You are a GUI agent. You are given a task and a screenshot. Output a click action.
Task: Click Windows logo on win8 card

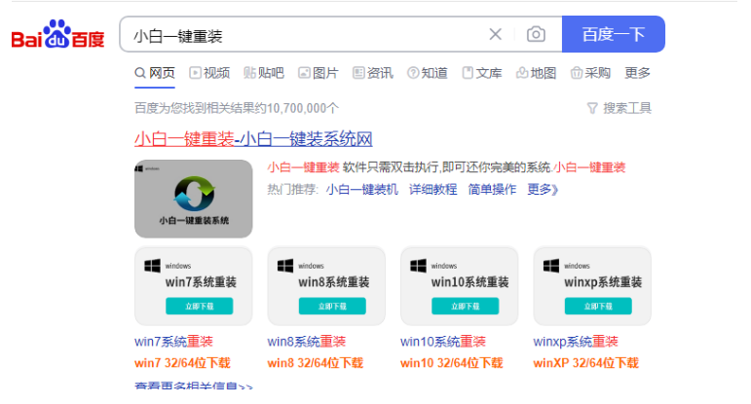[285, 266]
